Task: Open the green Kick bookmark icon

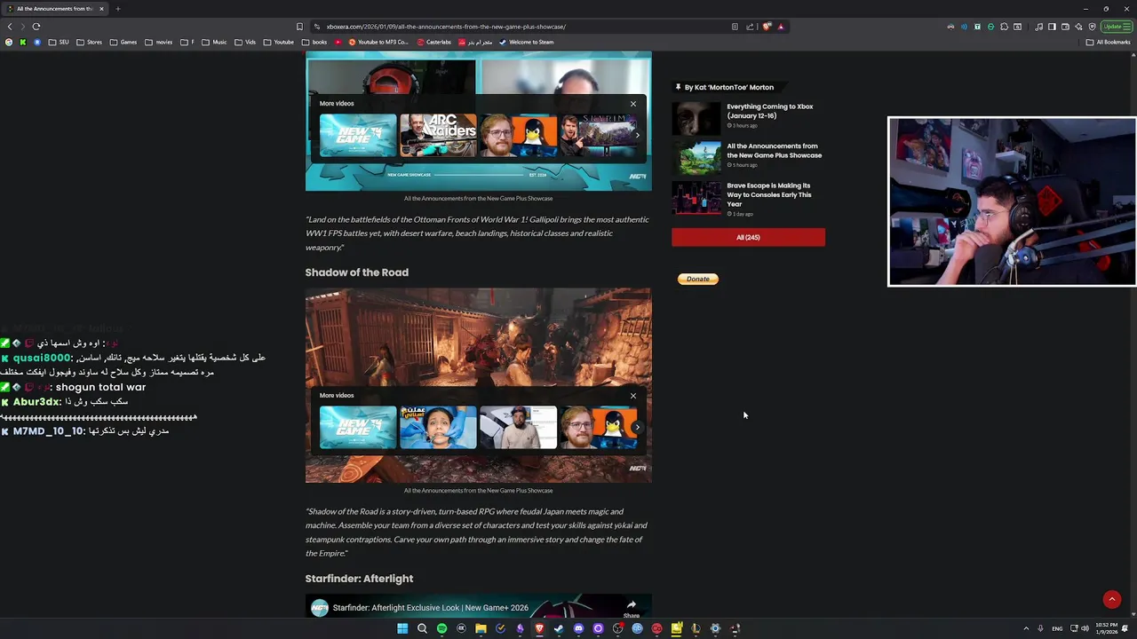Action: coord(23,42)
